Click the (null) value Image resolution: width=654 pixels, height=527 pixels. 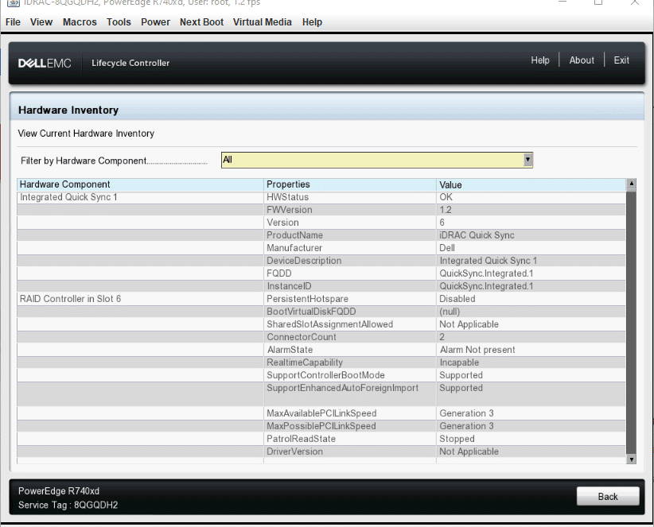450,312
